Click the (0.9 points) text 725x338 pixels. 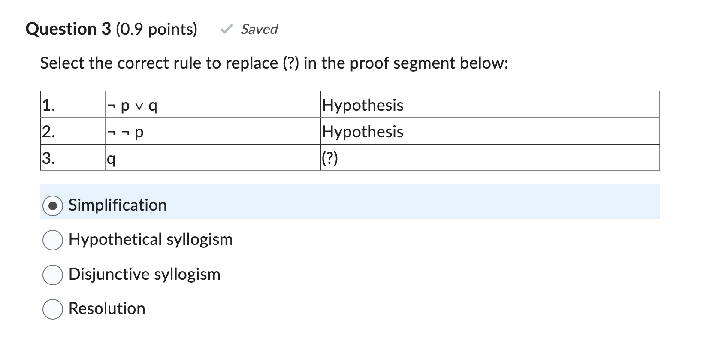coord(157,29)
